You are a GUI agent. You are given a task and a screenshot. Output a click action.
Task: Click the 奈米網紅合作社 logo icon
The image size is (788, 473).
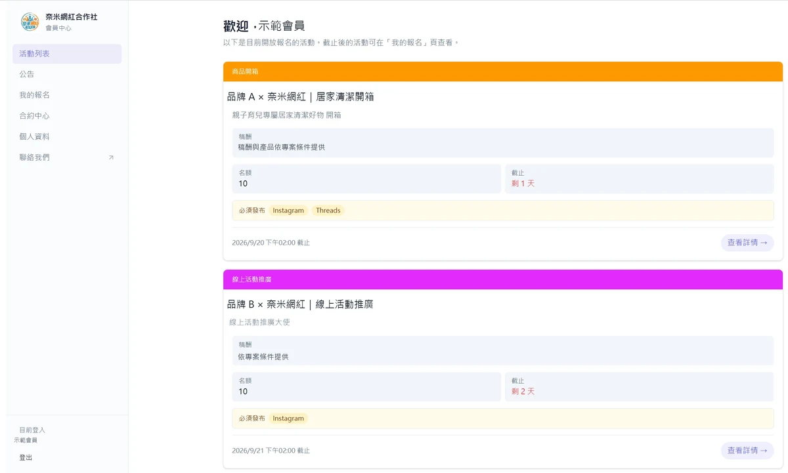click(x=30, y=22)
